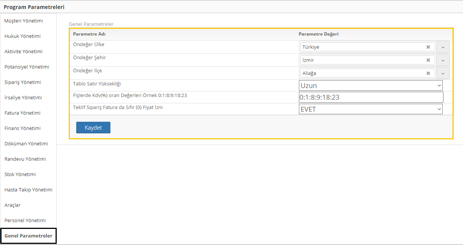This screenshot has width=463, height=245.
Task: Select Aktivite Yönetimi in the sidebar
Action: click(x=23, y=52)
